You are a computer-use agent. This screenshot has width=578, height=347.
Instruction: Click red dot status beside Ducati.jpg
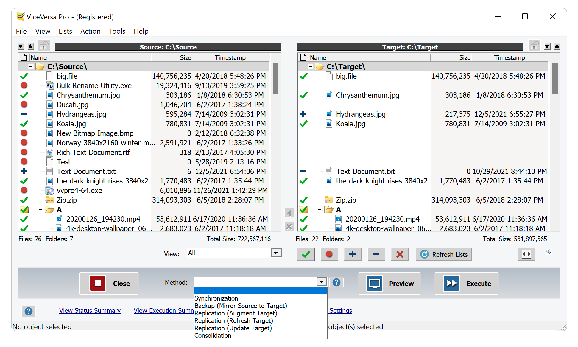click(x=24, y=105)
